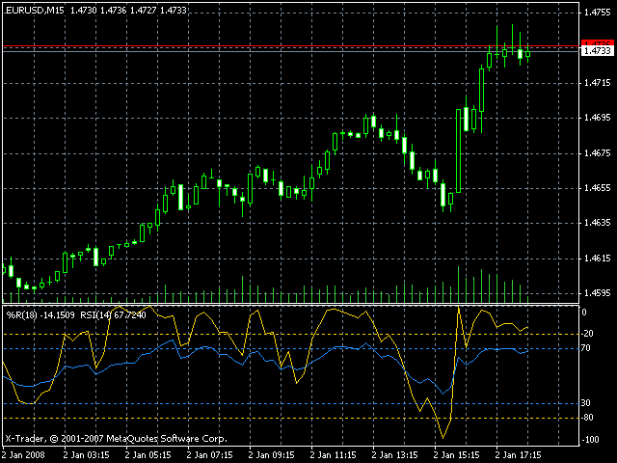Select the 0 indicator scale label
Screen dimensions: 617x463
pyautogui.click(x=584, y=313)
